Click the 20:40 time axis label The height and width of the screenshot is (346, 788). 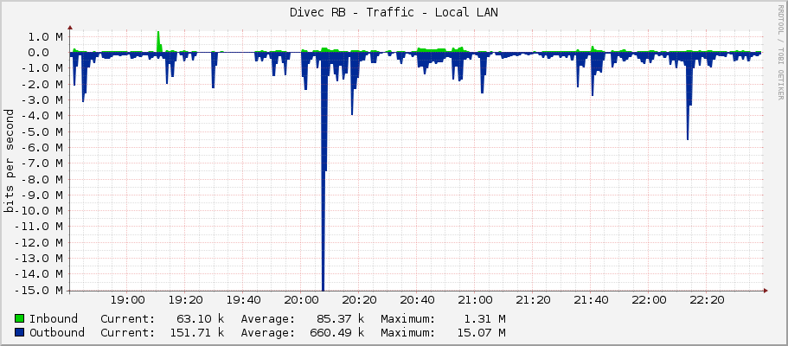coord(417,300)
